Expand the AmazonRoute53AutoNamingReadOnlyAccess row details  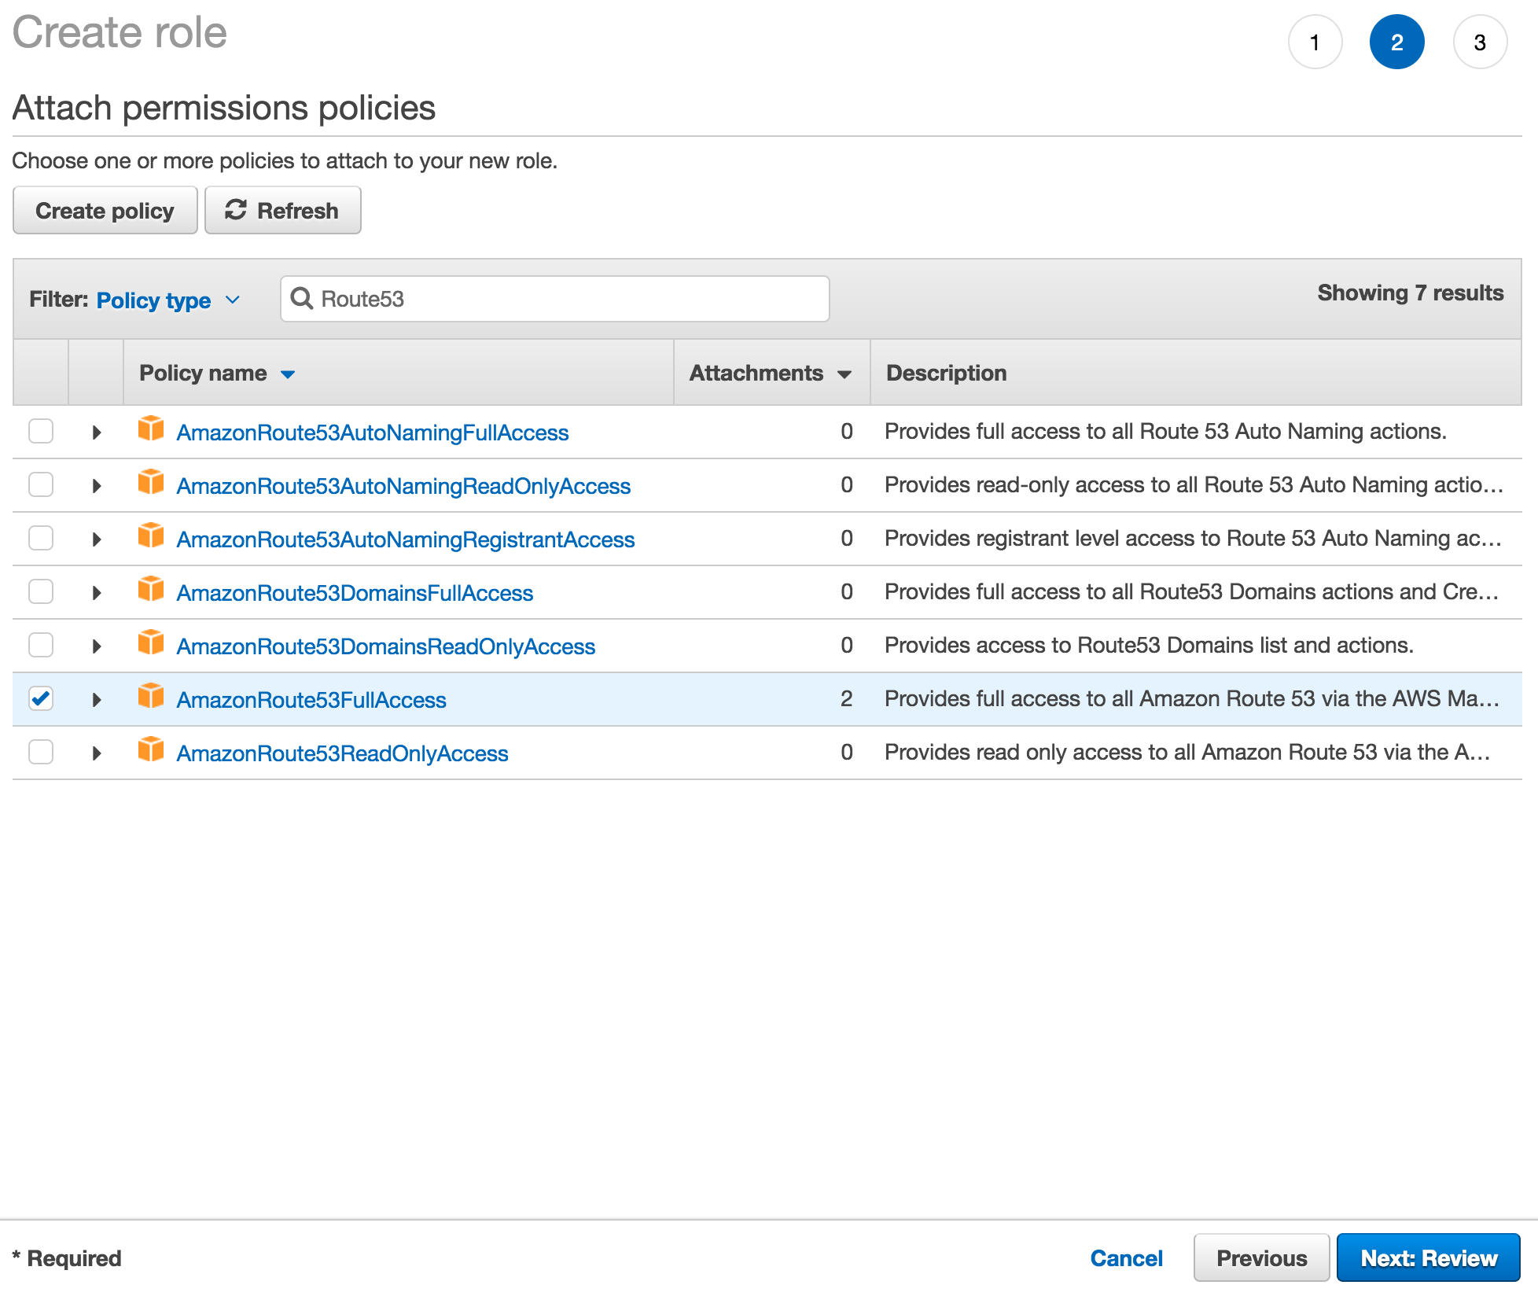[96, 486]
